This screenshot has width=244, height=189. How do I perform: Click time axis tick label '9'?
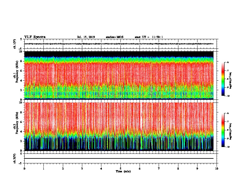point(197,169)
